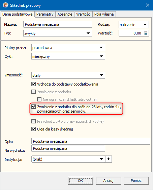Click the application logo in title bar
This screenshot has width=153, height=190.
(x=5, y=5)
